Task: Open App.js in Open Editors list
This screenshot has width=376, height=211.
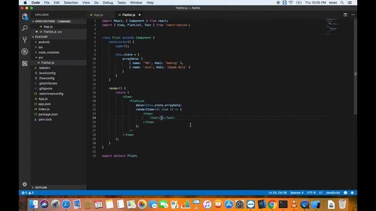Action: [x=48, y=26]
